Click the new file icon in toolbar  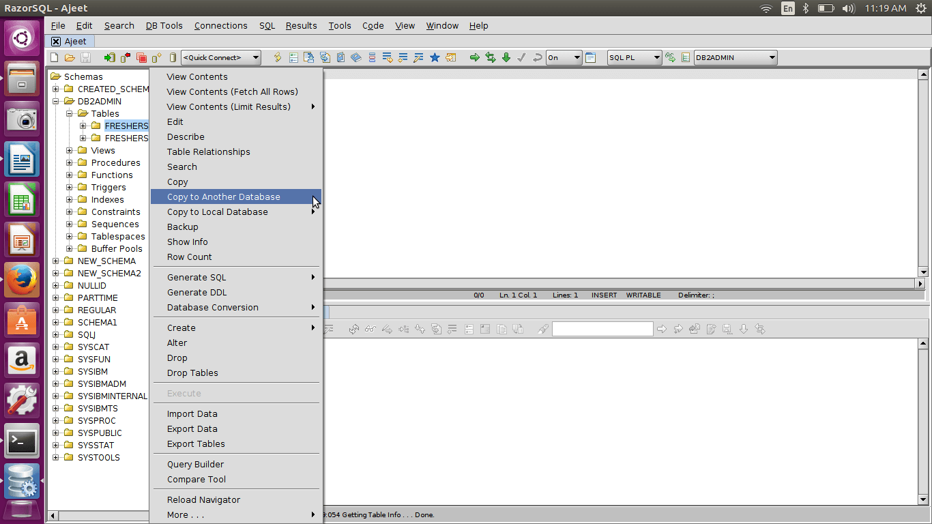(55, 58)
